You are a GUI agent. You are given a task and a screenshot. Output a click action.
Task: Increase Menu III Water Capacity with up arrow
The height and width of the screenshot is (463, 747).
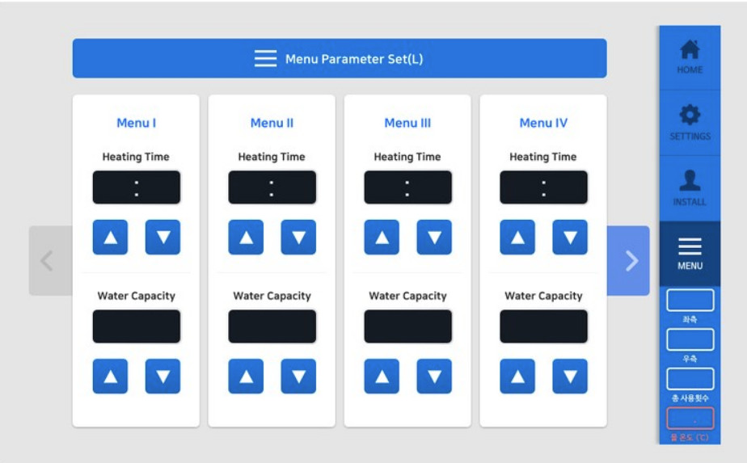(x=382, y=377)
